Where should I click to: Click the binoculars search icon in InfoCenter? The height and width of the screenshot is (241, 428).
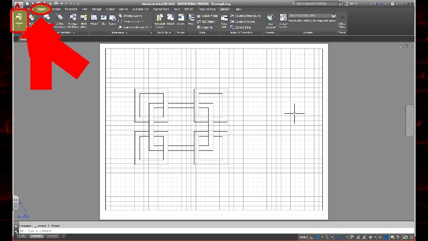tap(341, 4)
